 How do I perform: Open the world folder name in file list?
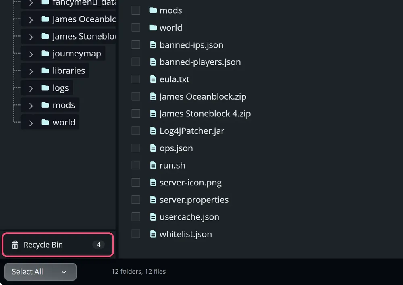coord(170,28)
